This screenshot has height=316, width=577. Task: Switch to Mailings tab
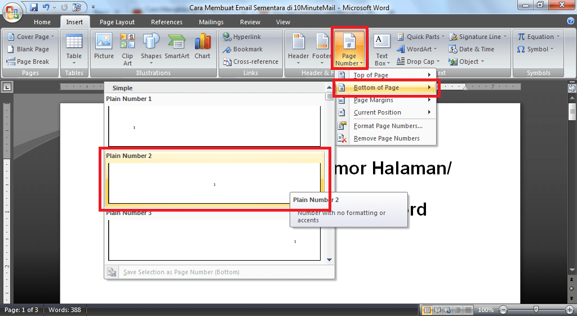point(211,22)
